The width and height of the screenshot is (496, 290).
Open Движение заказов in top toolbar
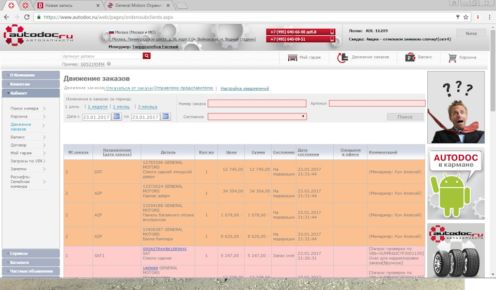click(363, 57)
